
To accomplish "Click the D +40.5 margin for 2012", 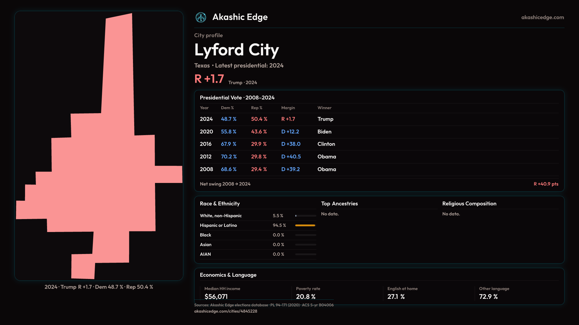I will click(291, 157).
